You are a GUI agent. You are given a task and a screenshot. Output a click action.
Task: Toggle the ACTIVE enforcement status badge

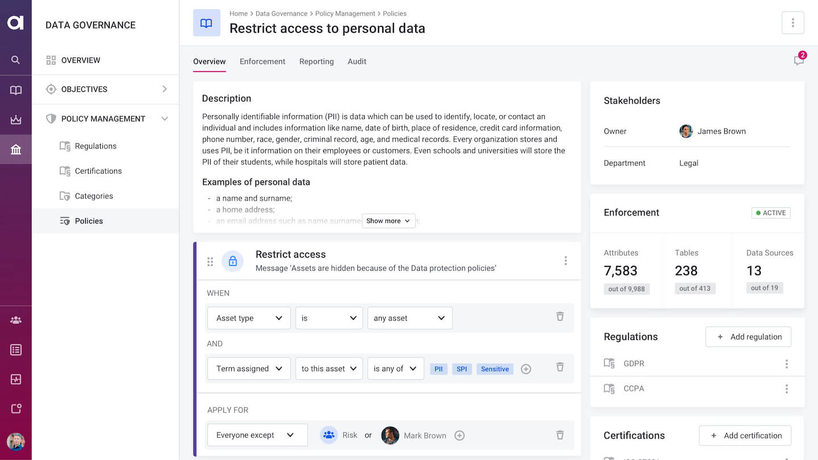pos(771,212)
